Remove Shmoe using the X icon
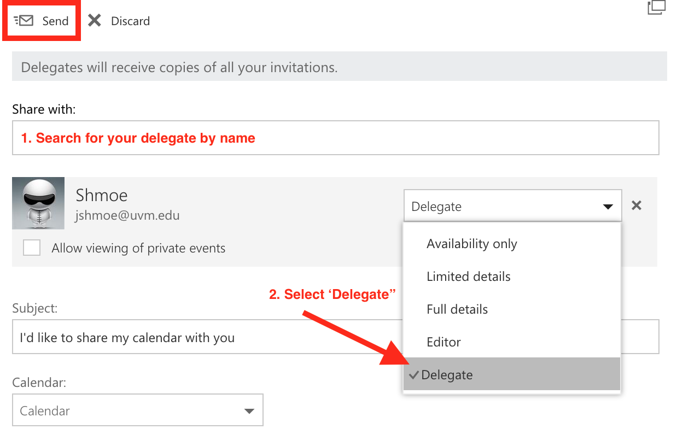Image resolution: width=677 pixels, height=435 pixels. pos(636,205)
